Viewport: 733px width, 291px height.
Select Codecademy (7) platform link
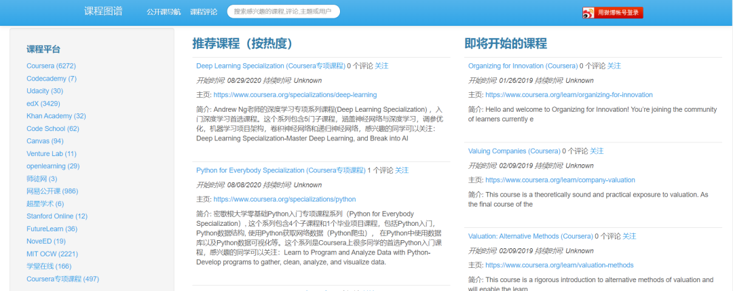(52, 79)
